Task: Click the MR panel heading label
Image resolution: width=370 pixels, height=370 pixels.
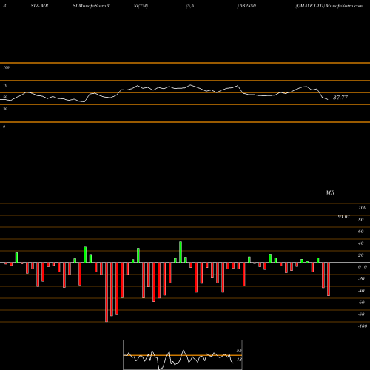Action: (330, 192)
